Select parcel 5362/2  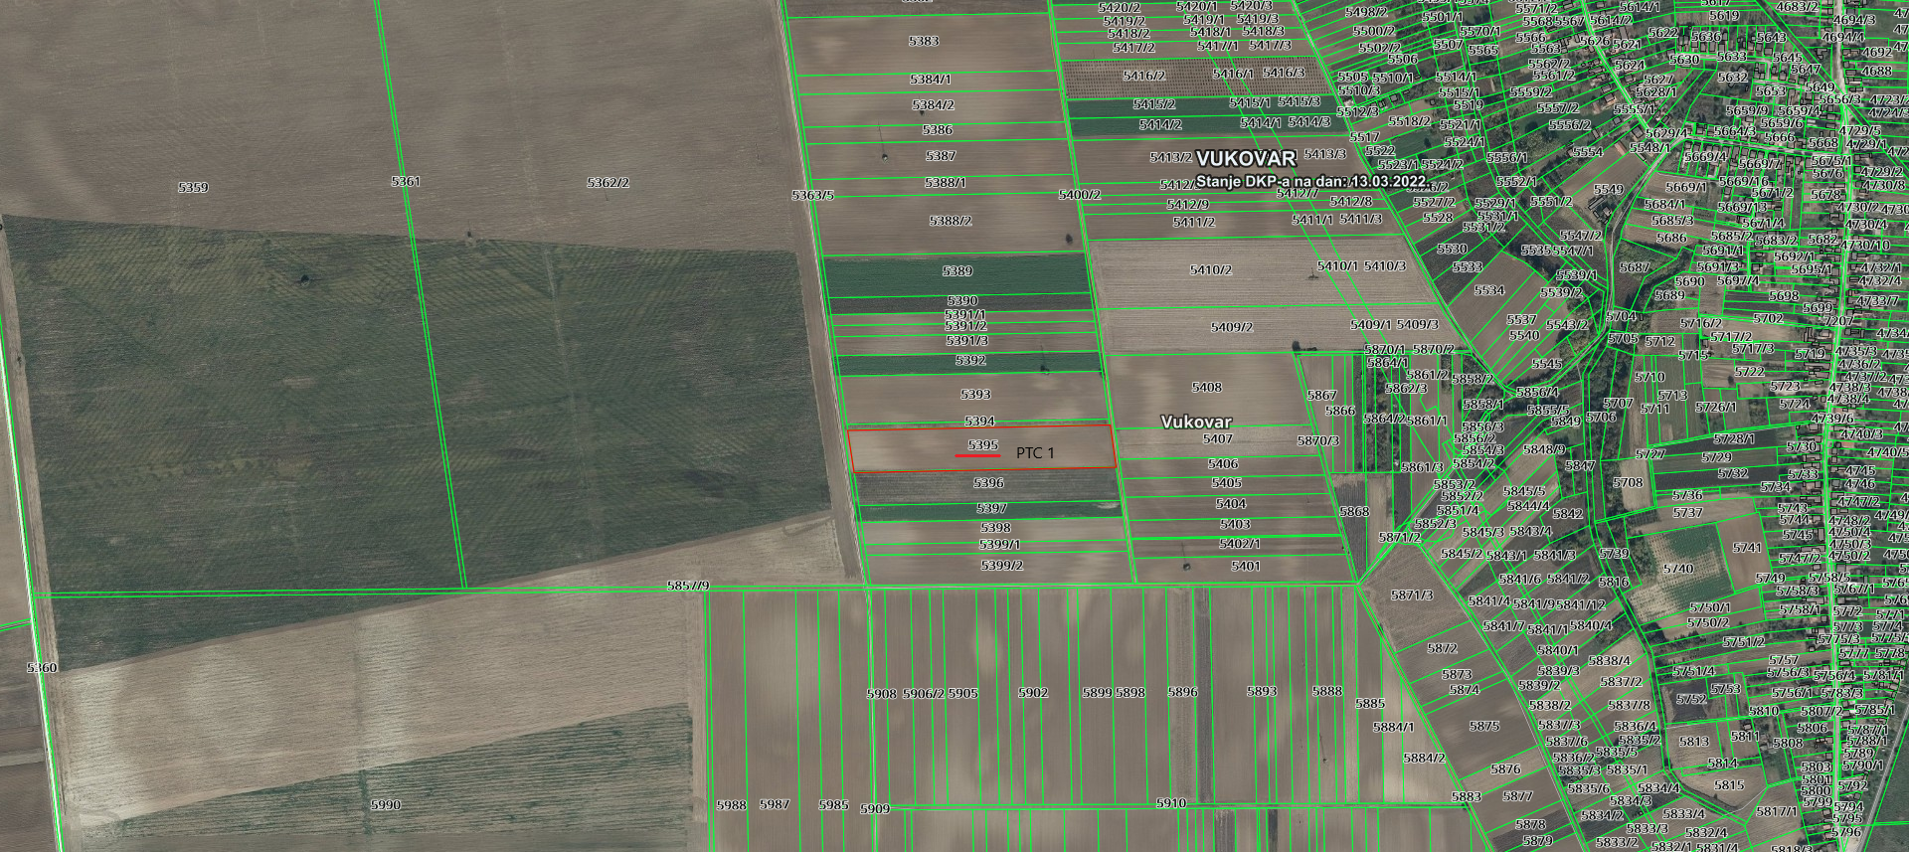[607, 183]
